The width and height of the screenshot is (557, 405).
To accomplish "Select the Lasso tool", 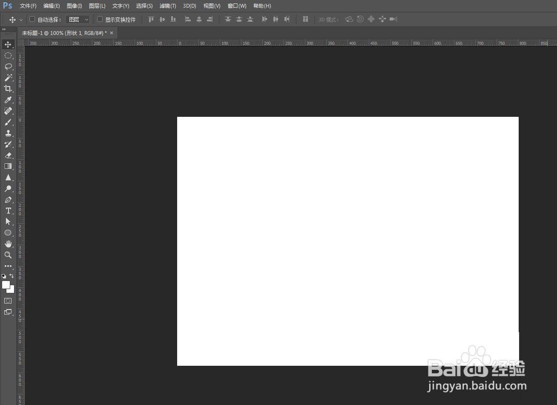I will click(8, 67).
